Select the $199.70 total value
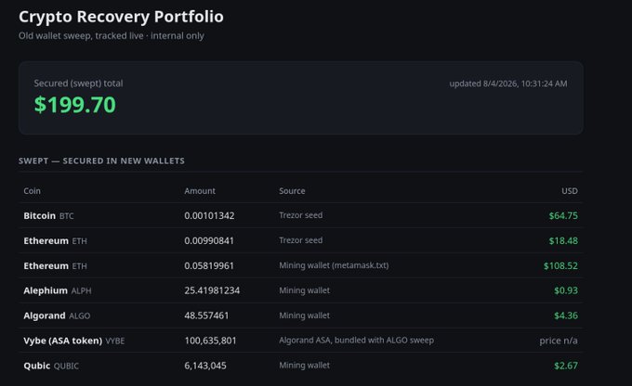This screenshot has height=386, width=632. click(75, 105)
